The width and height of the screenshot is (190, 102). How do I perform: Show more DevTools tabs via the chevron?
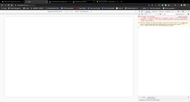[173, 12]
